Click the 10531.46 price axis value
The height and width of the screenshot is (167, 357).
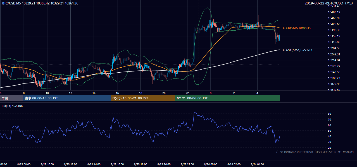click(x=334, y=6)
